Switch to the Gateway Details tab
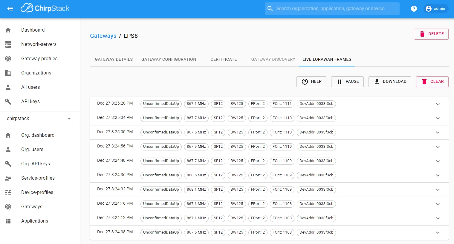This screenshot has width=454, height=244. click(x=114, y=59)
